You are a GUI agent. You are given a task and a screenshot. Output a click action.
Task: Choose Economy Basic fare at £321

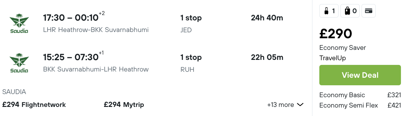360,95
